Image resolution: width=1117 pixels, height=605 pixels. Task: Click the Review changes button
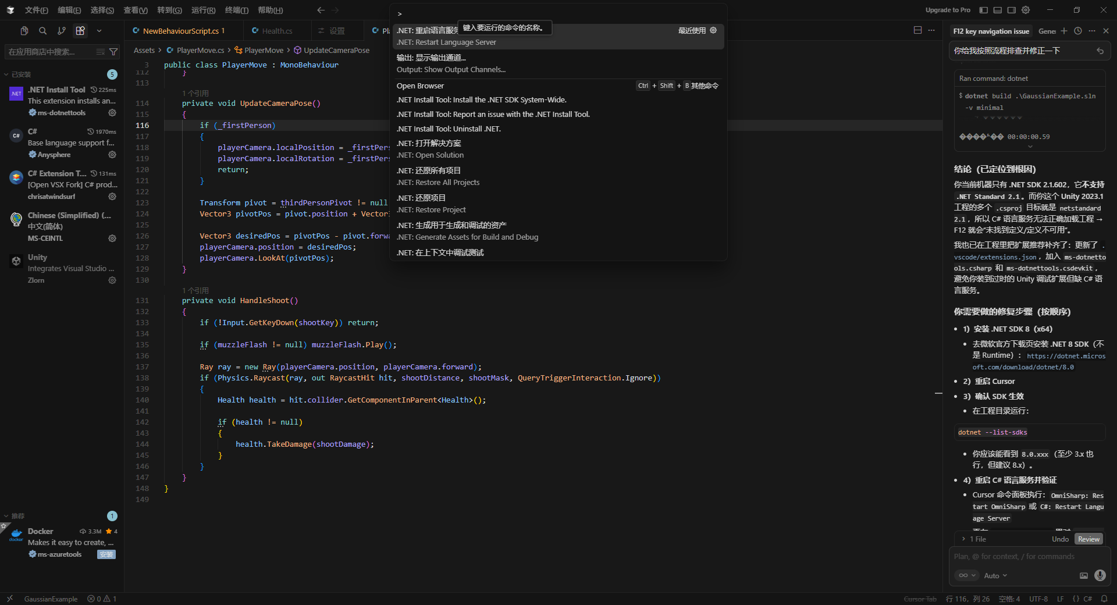tap(1088, 539)
